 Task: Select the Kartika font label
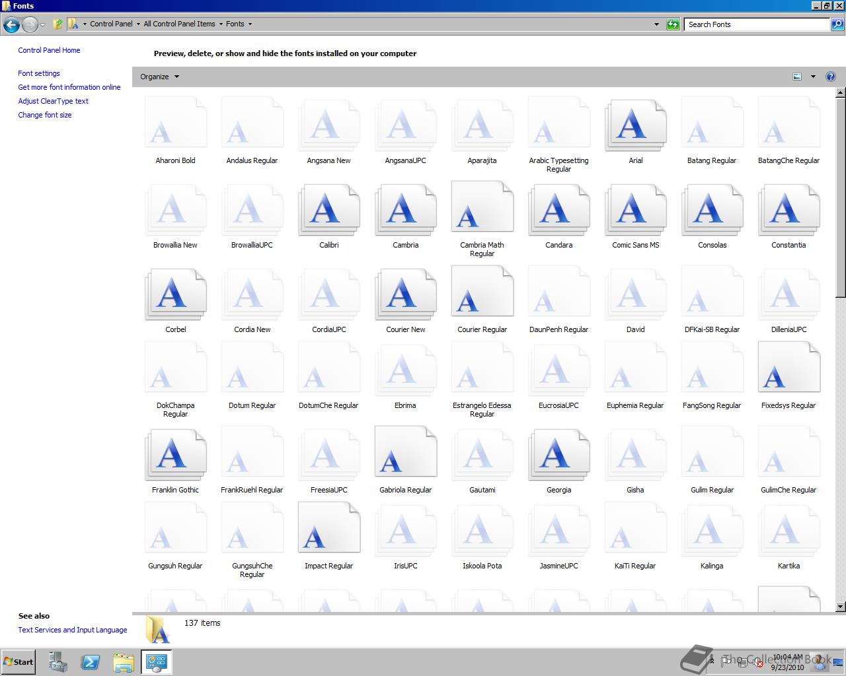[x=788, y=566]
